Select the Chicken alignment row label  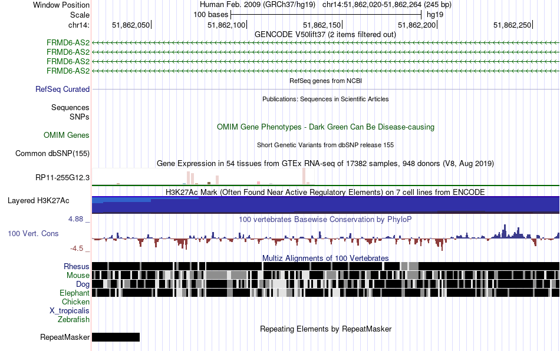75,302
